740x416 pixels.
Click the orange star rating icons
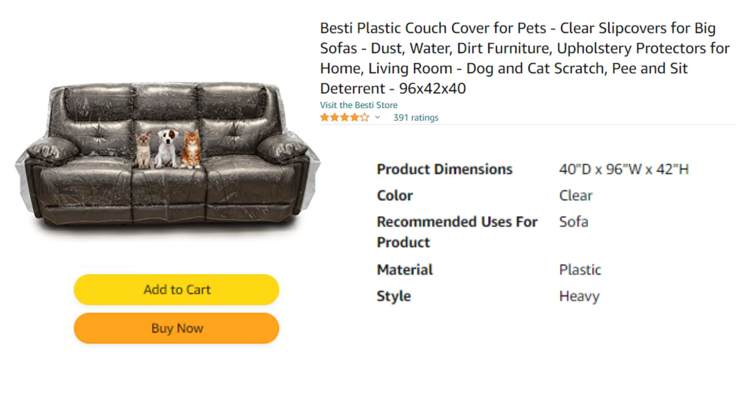345,117
